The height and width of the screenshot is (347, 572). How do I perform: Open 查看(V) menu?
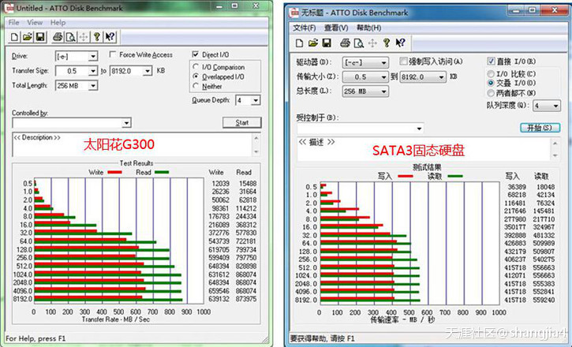click(x=336, y=28)
